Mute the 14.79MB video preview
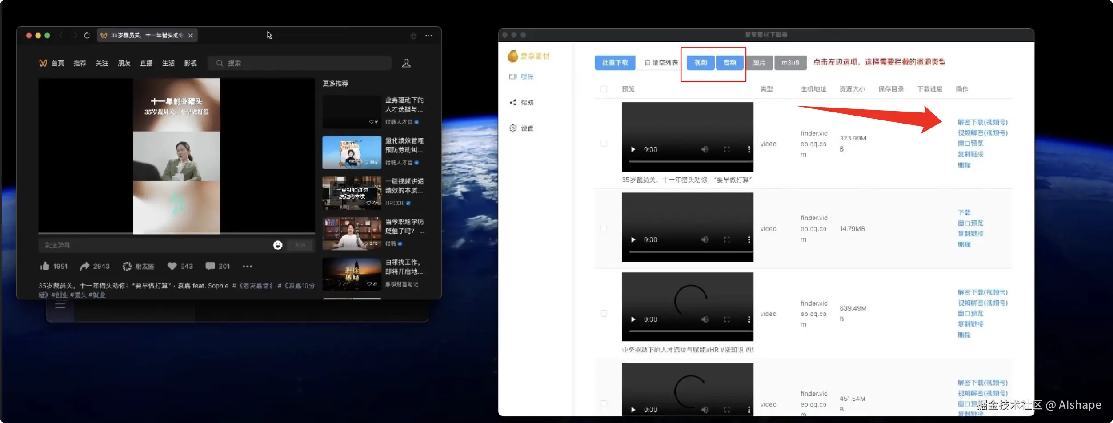The width and height of the screenshot is (1113, 423). click(x=705, y=239)
